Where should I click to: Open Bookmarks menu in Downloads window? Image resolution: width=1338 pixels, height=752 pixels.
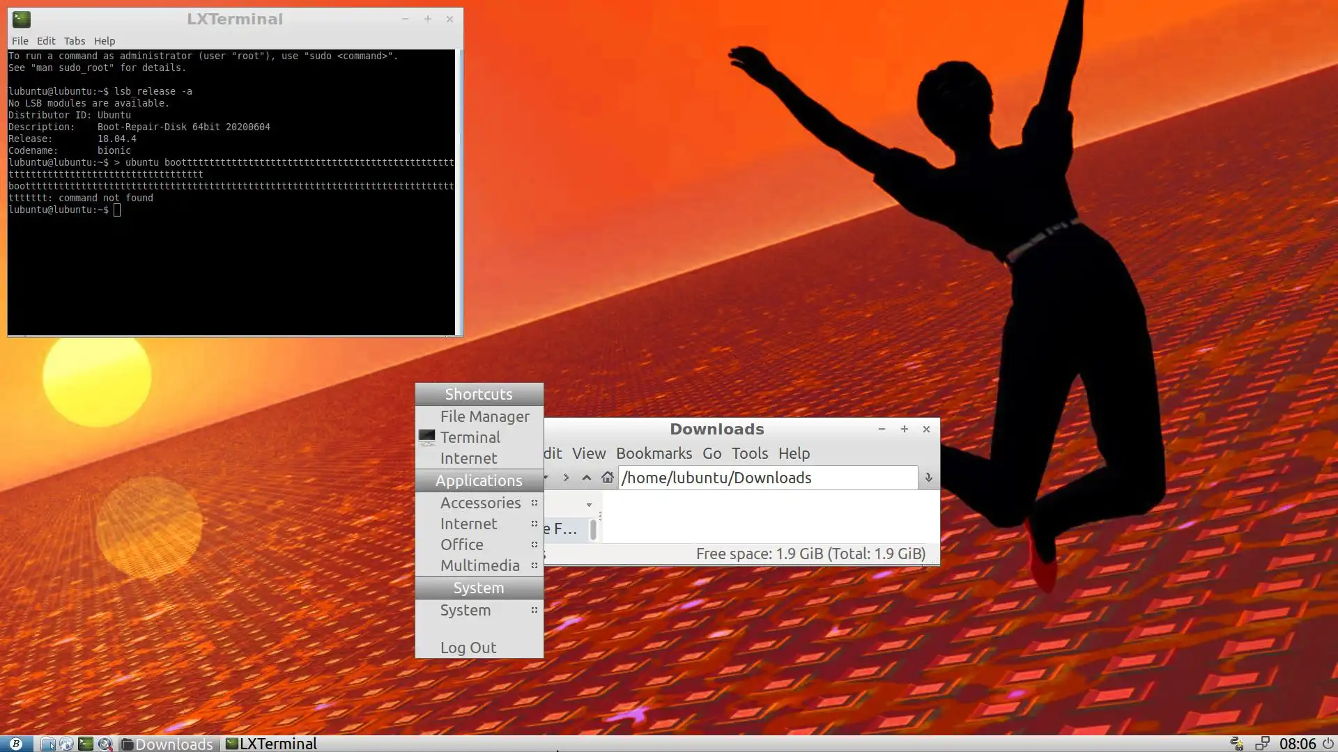pyautogui.click(x=654, y=453)
